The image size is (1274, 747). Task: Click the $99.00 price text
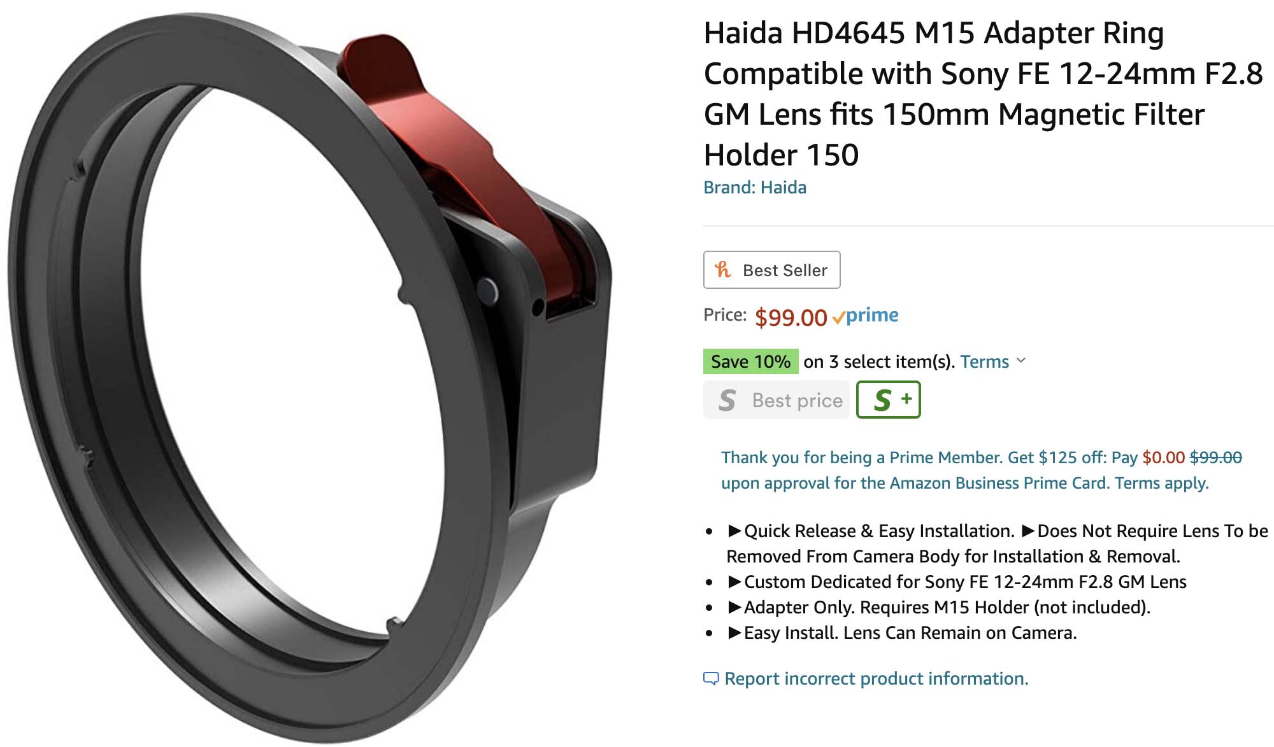[x=791, y=317]
